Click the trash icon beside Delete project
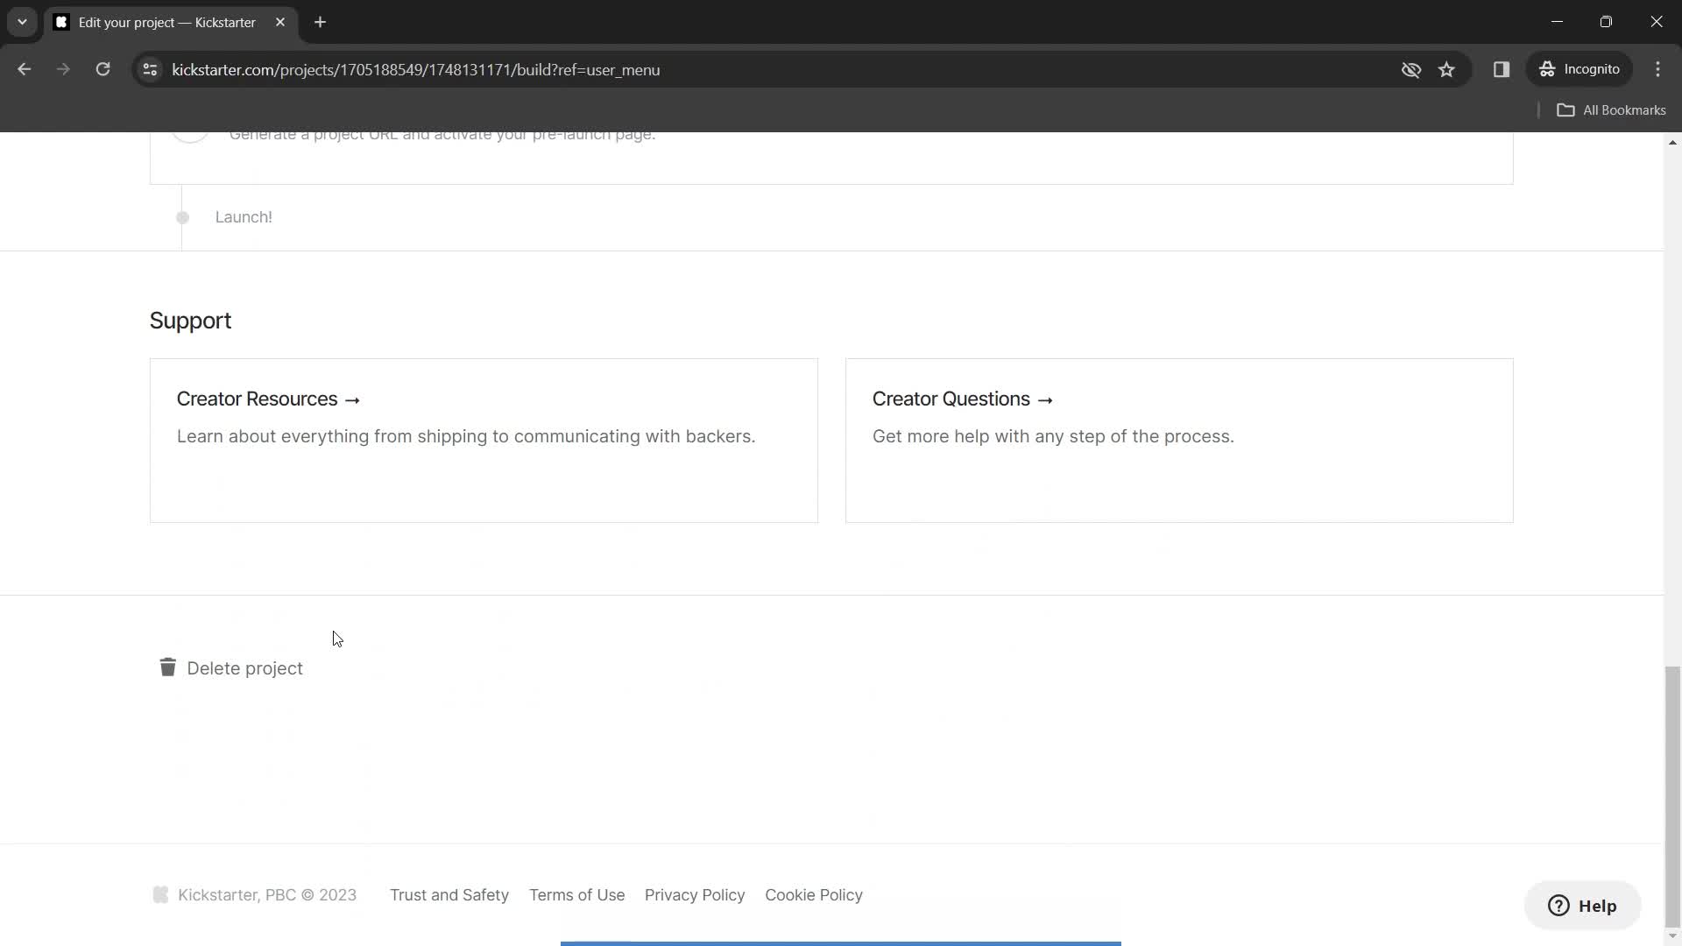 click(x=167, y=667)
